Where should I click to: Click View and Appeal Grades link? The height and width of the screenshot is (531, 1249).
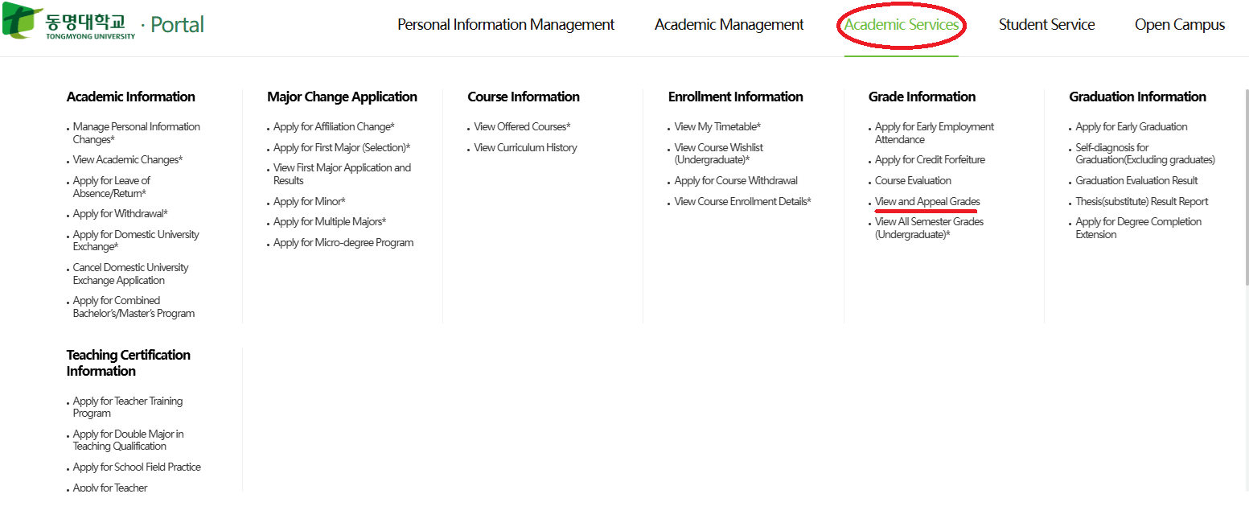click(926, 201)
